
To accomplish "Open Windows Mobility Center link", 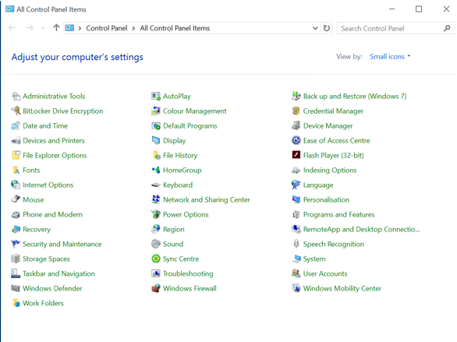I will (342, 288).
